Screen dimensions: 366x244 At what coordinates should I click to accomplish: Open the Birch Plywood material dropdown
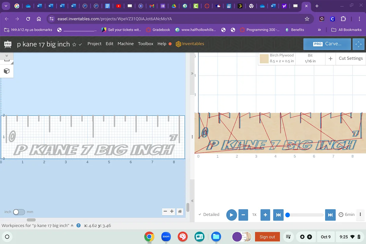pos(277,58)
